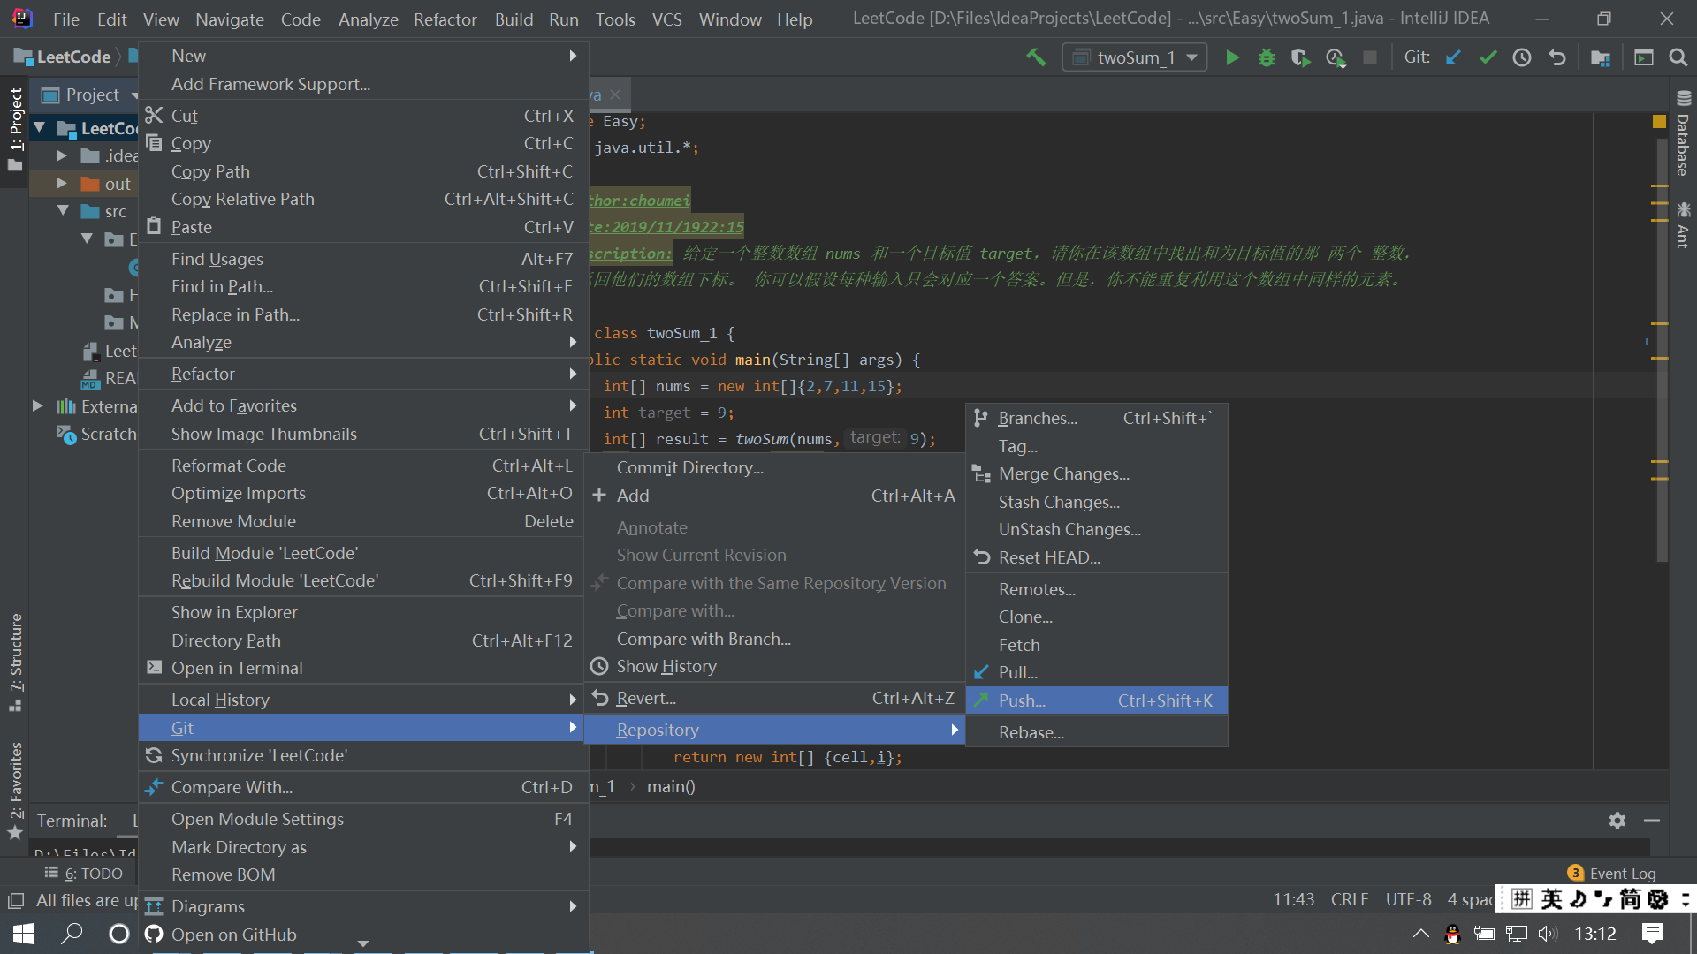This screenshot has width=1697, height=954.
Task: Click the profiler run icon
Action: coord(1336,57)
